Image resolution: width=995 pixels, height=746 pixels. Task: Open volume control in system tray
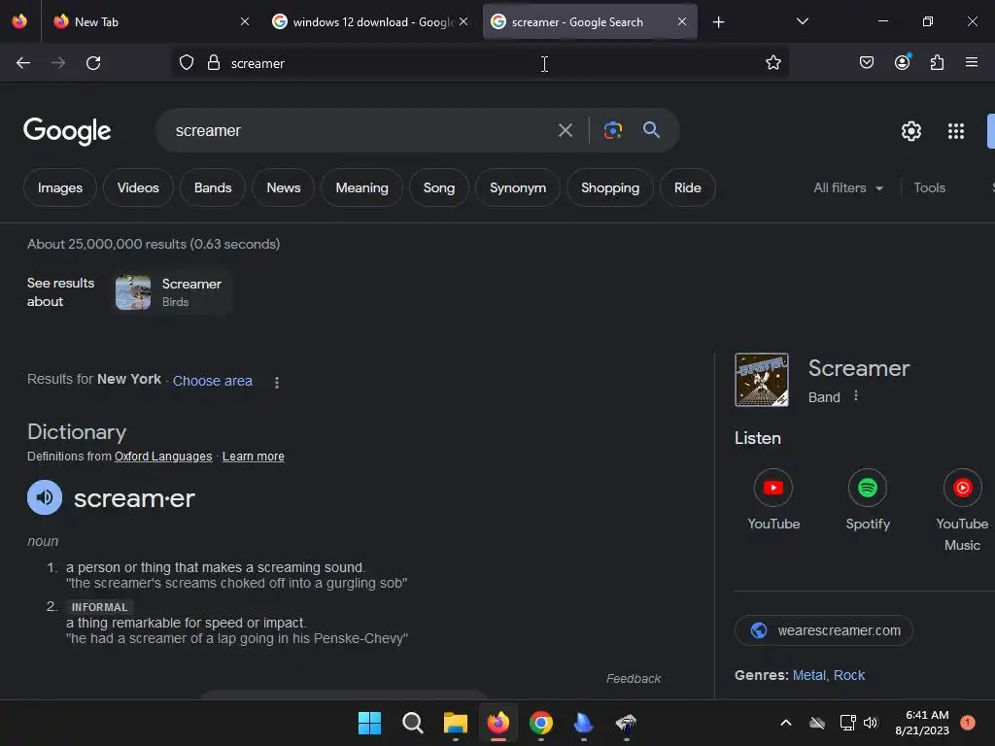870,723
